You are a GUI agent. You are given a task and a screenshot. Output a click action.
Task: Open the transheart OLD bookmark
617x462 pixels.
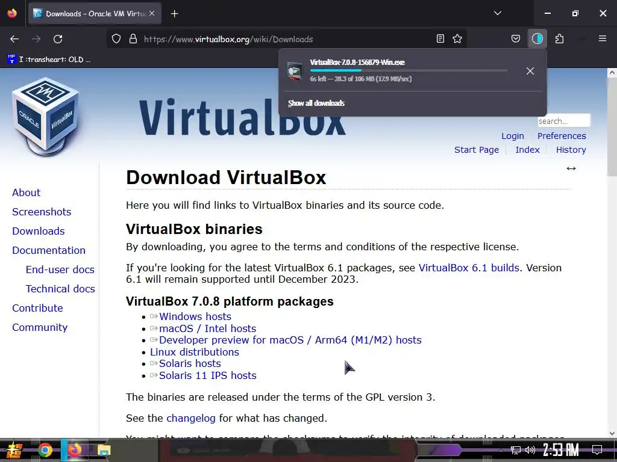point(49,60)
